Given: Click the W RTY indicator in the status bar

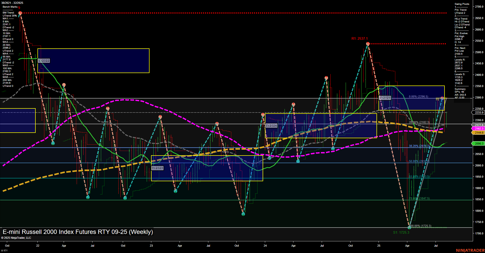Looking at the screenshot, I should 4,251.
